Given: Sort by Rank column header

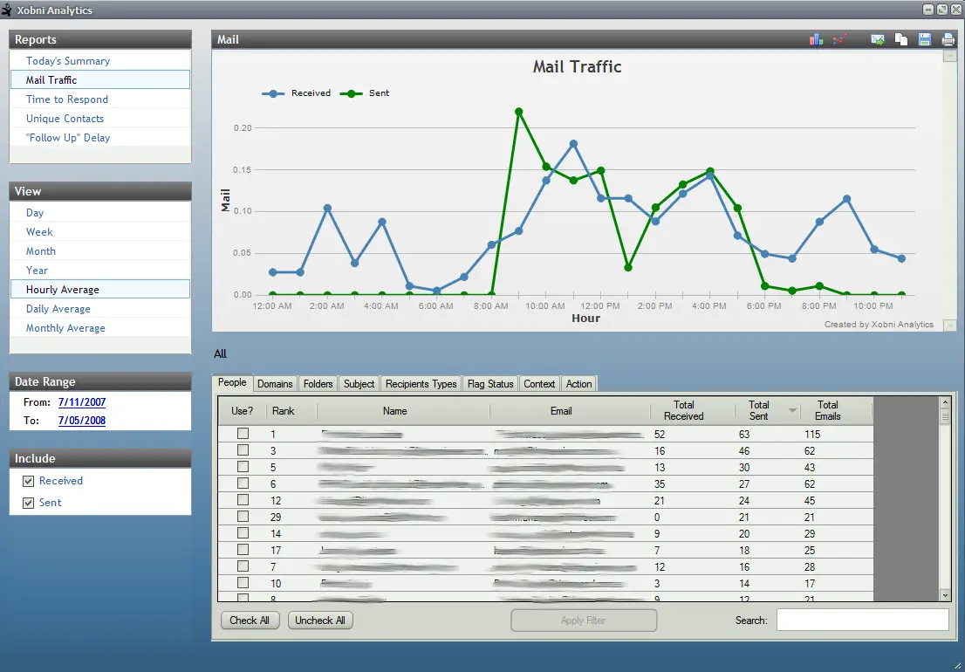Looking at the screenshot, I should pos(291,410).
